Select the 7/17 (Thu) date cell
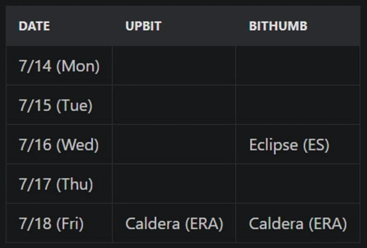 pos(56,184)
